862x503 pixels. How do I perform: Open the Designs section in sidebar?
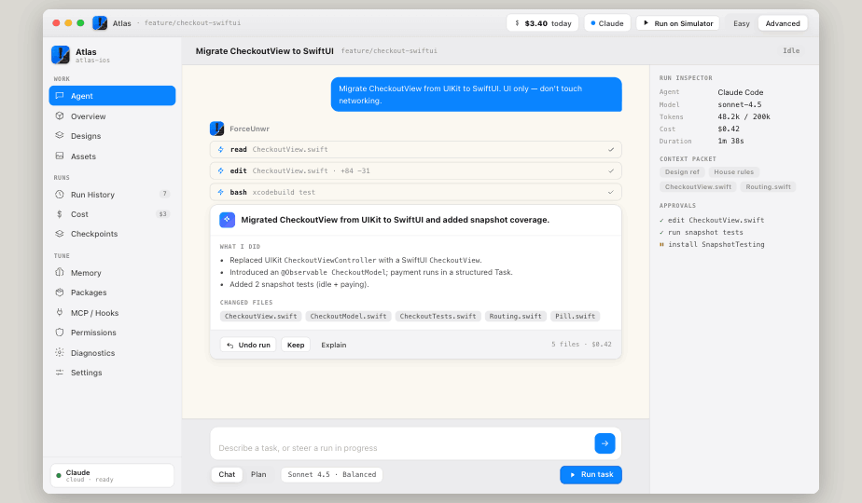pyautogui.click(x=112, y=136)
